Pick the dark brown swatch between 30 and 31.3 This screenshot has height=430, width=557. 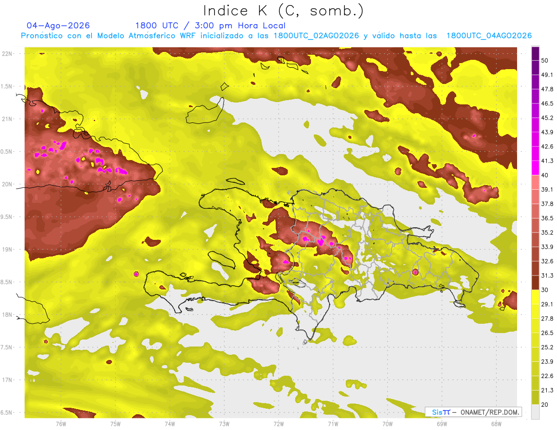pos(535,282)
